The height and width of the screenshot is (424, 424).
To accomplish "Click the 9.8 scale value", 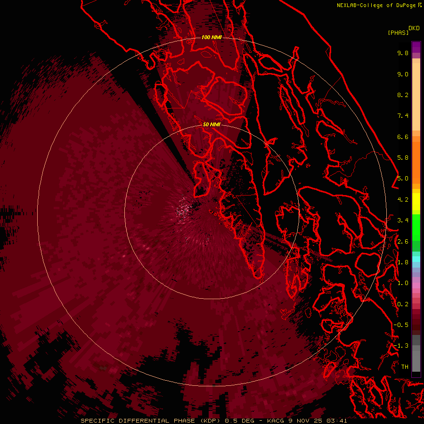I will point(403,53).
